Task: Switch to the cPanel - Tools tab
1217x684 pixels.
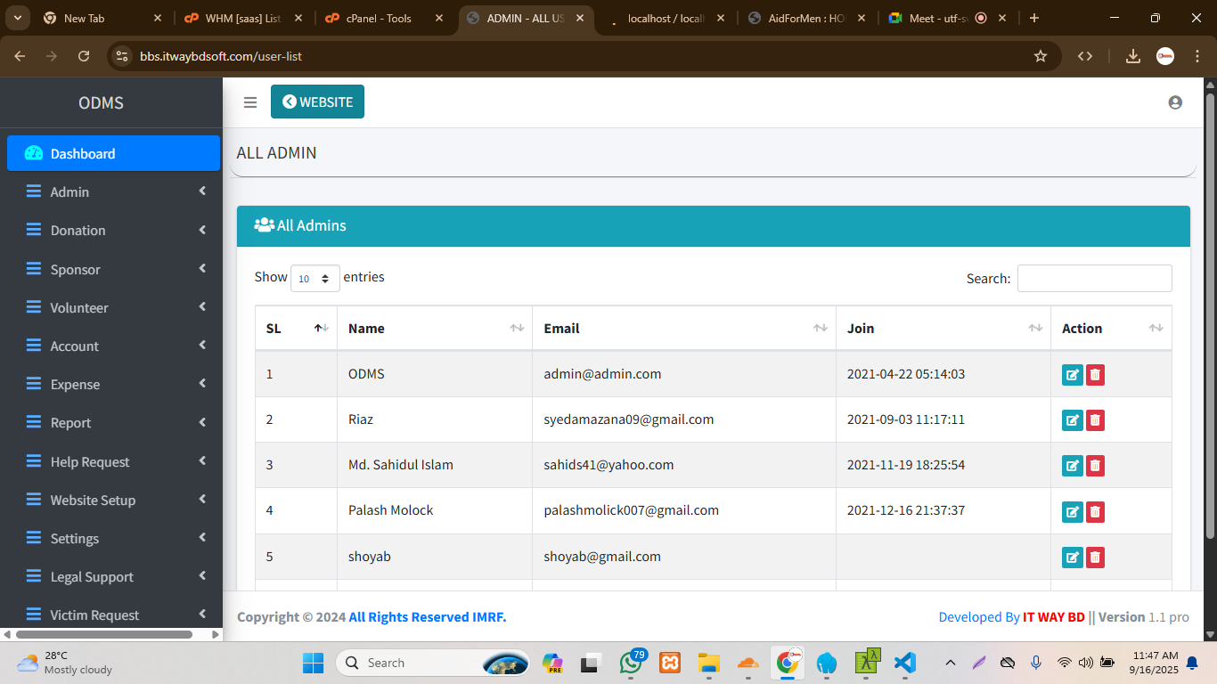Action: [379, 18]
